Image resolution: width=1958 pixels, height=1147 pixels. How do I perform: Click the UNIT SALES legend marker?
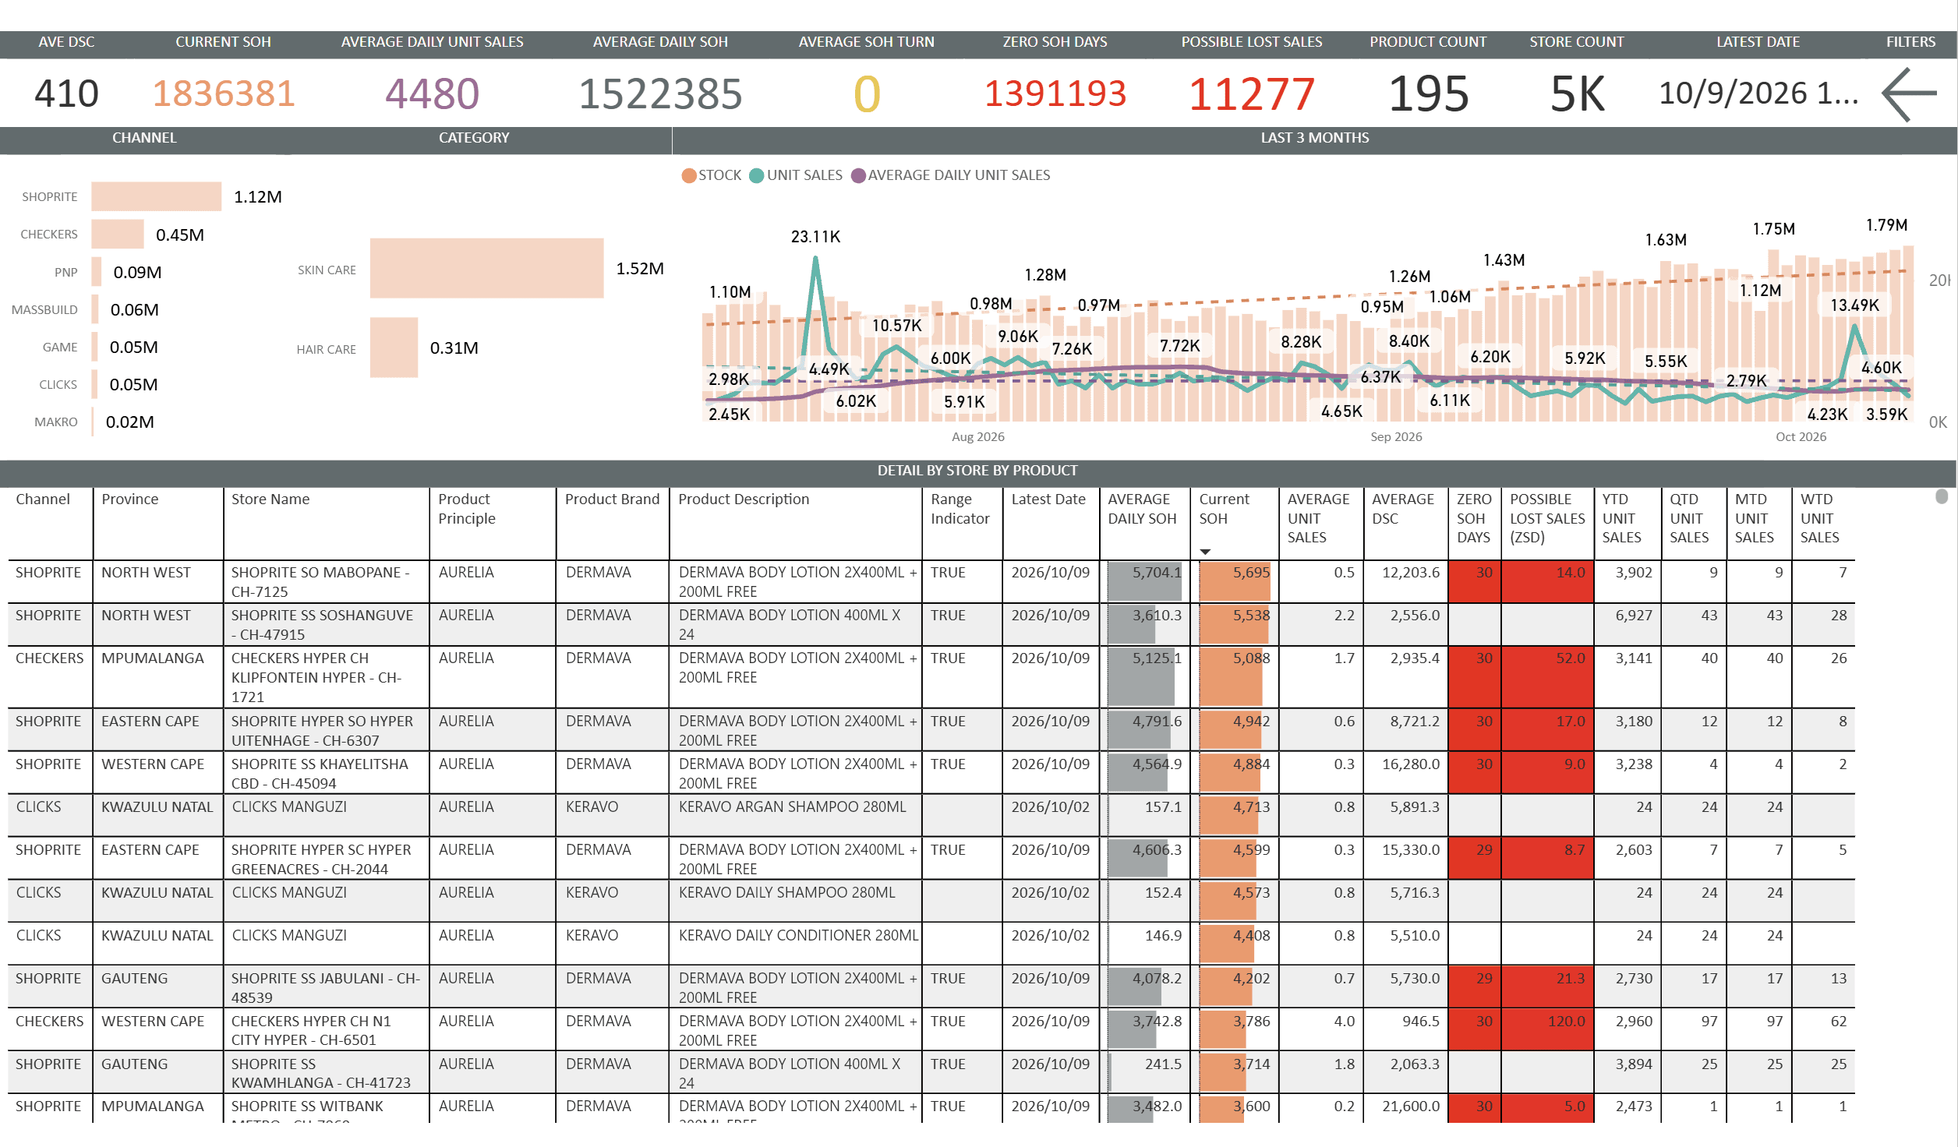coord(756,175)
